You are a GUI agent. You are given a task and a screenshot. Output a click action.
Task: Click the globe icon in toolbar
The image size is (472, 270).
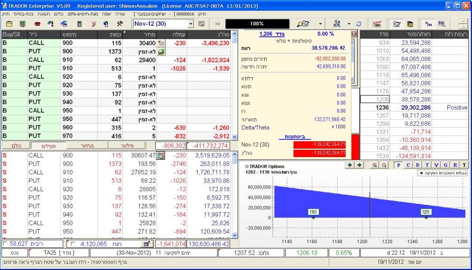[x=106, y=24]
